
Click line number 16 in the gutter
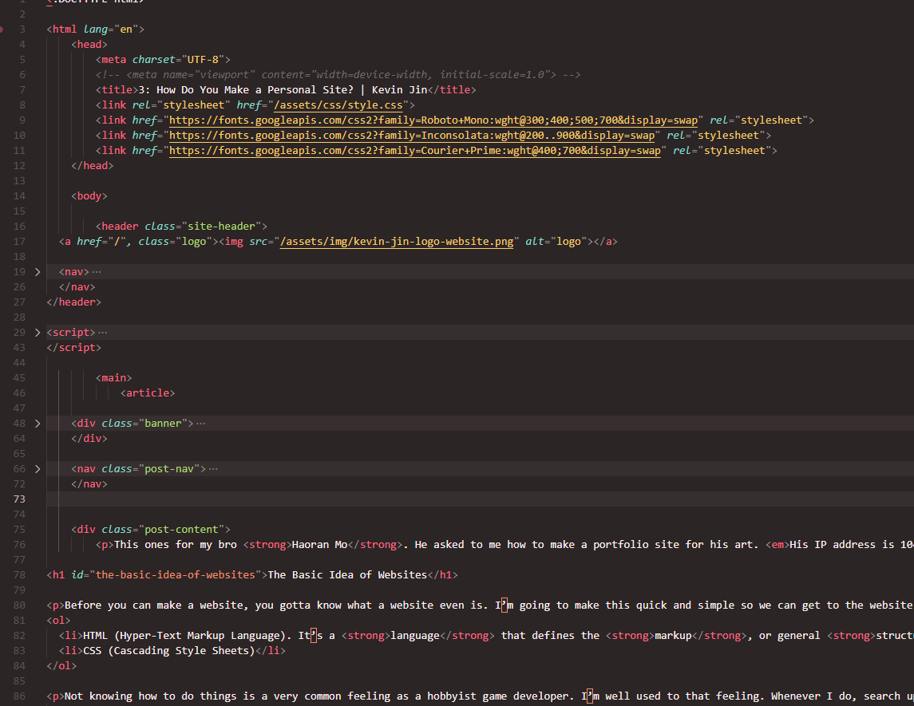tap(19, 227)
